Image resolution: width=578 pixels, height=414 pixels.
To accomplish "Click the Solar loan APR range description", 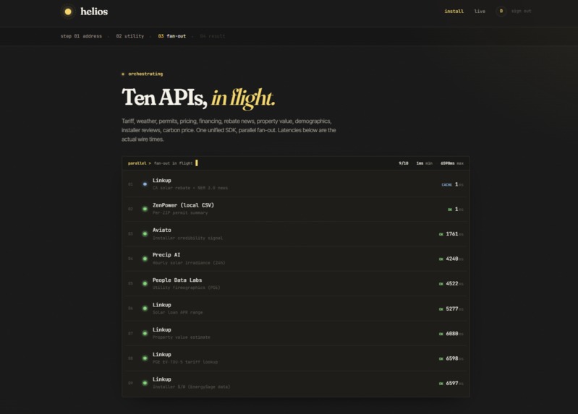I will click(x=178, y=312).
